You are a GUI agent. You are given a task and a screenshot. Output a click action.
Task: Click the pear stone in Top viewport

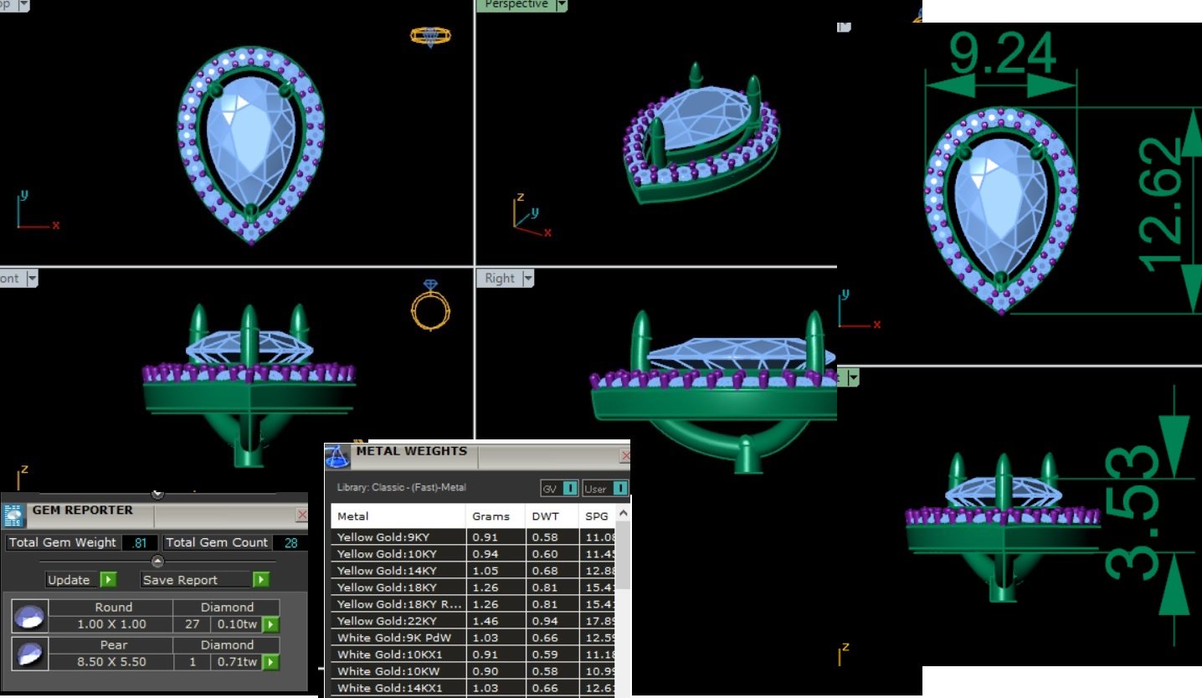(x=249, y=142)
